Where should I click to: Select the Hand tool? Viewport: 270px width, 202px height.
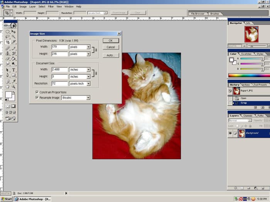(x=8, y=87)
